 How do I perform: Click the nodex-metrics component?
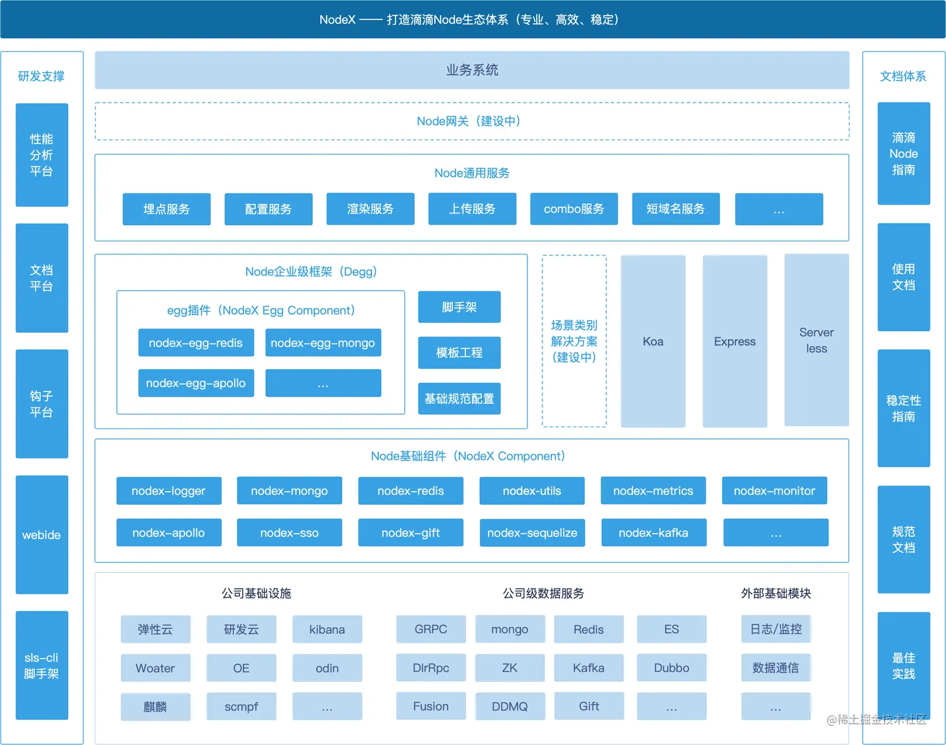(653, 491)
